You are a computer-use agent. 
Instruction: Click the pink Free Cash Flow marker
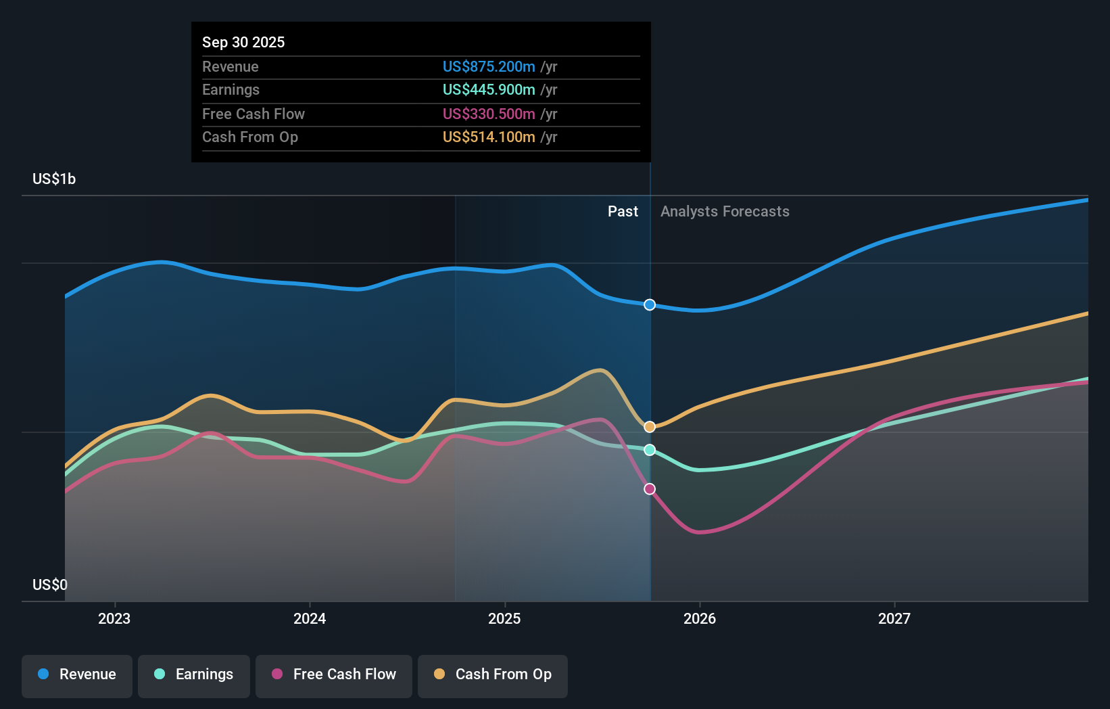click(649, 488)
